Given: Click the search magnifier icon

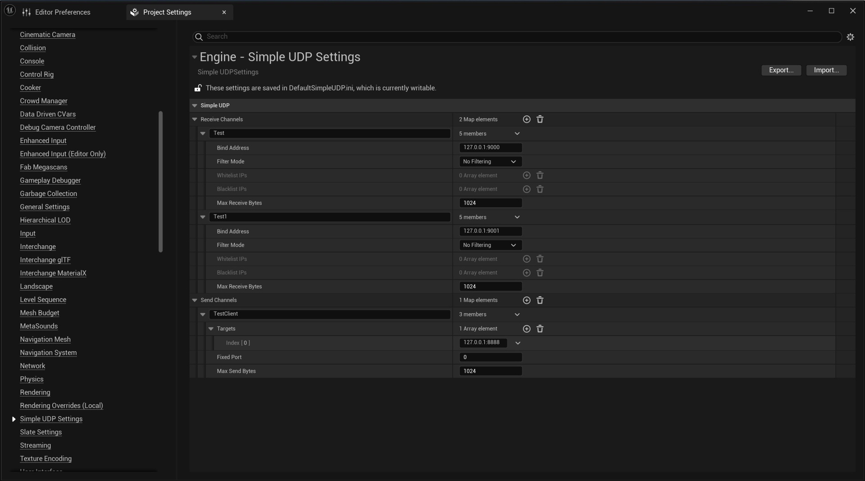Looking at the screenshot, I should tap(199, 37).
